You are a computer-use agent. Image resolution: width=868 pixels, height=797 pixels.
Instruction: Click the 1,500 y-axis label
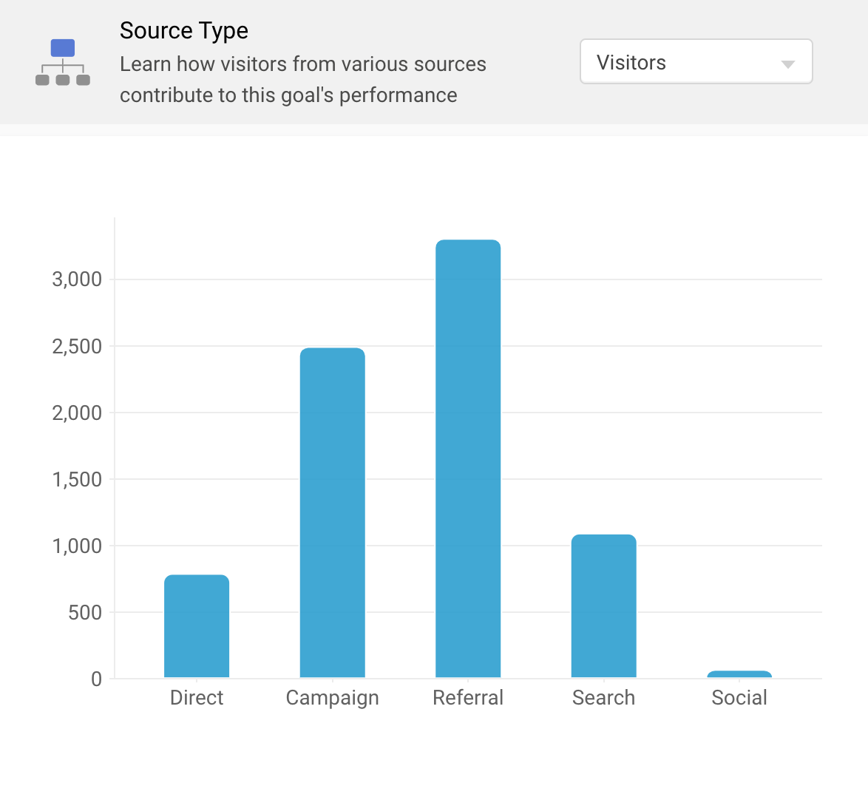pos(77,479)
